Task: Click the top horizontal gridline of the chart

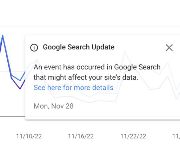Action: (x=90, y=27)
